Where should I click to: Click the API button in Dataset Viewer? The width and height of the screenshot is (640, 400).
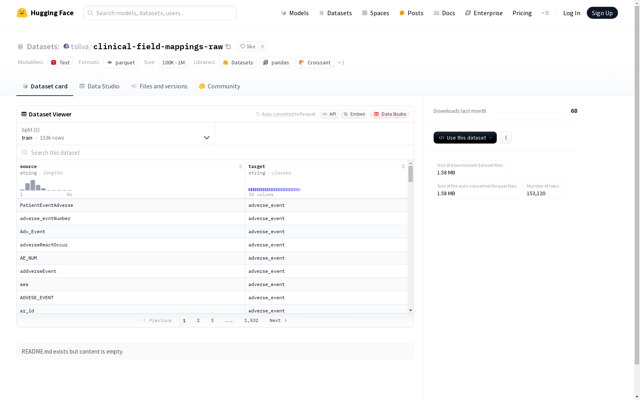pyautogui.click(x=329, y=114)
